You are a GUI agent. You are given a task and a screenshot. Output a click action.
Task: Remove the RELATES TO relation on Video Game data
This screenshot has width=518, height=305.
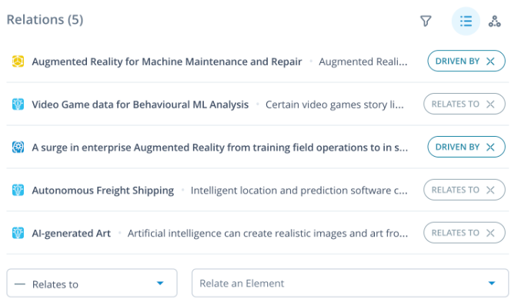coord(490,104)
